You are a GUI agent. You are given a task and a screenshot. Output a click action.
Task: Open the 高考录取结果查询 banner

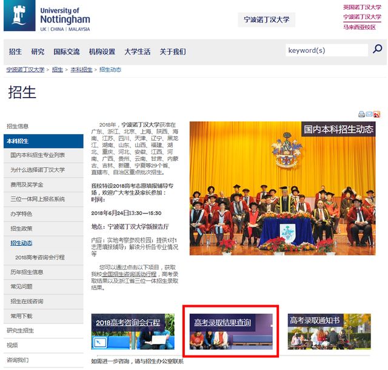[231, 331]
